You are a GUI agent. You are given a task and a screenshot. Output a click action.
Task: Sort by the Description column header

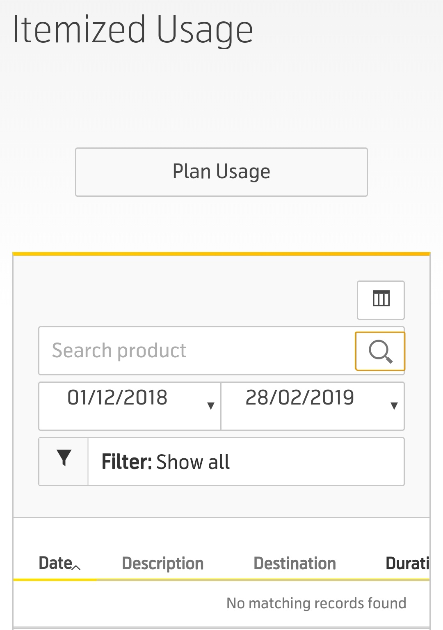pos(163,563)
